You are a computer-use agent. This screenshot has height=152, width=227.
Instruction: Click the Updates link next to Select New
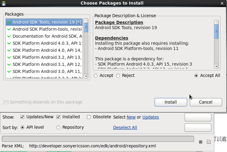click(150, 117)
